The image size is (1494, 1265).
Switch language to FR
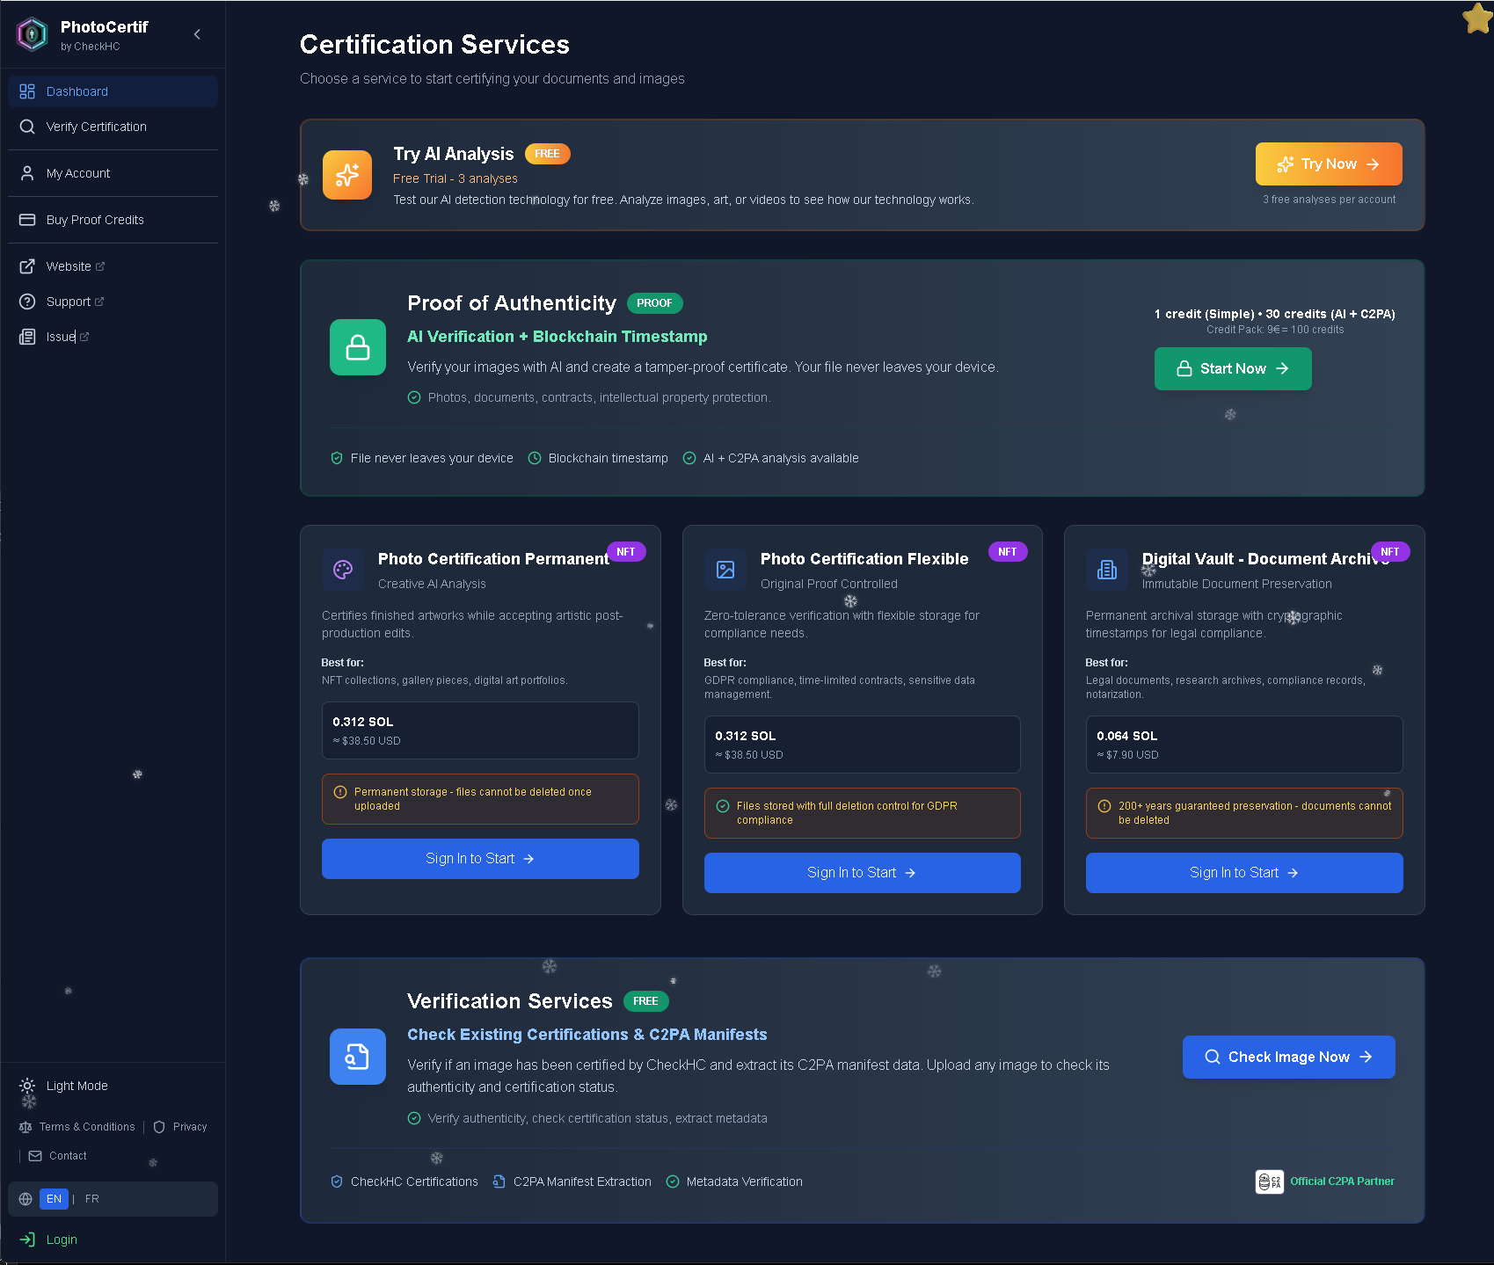pos(92,1199)
